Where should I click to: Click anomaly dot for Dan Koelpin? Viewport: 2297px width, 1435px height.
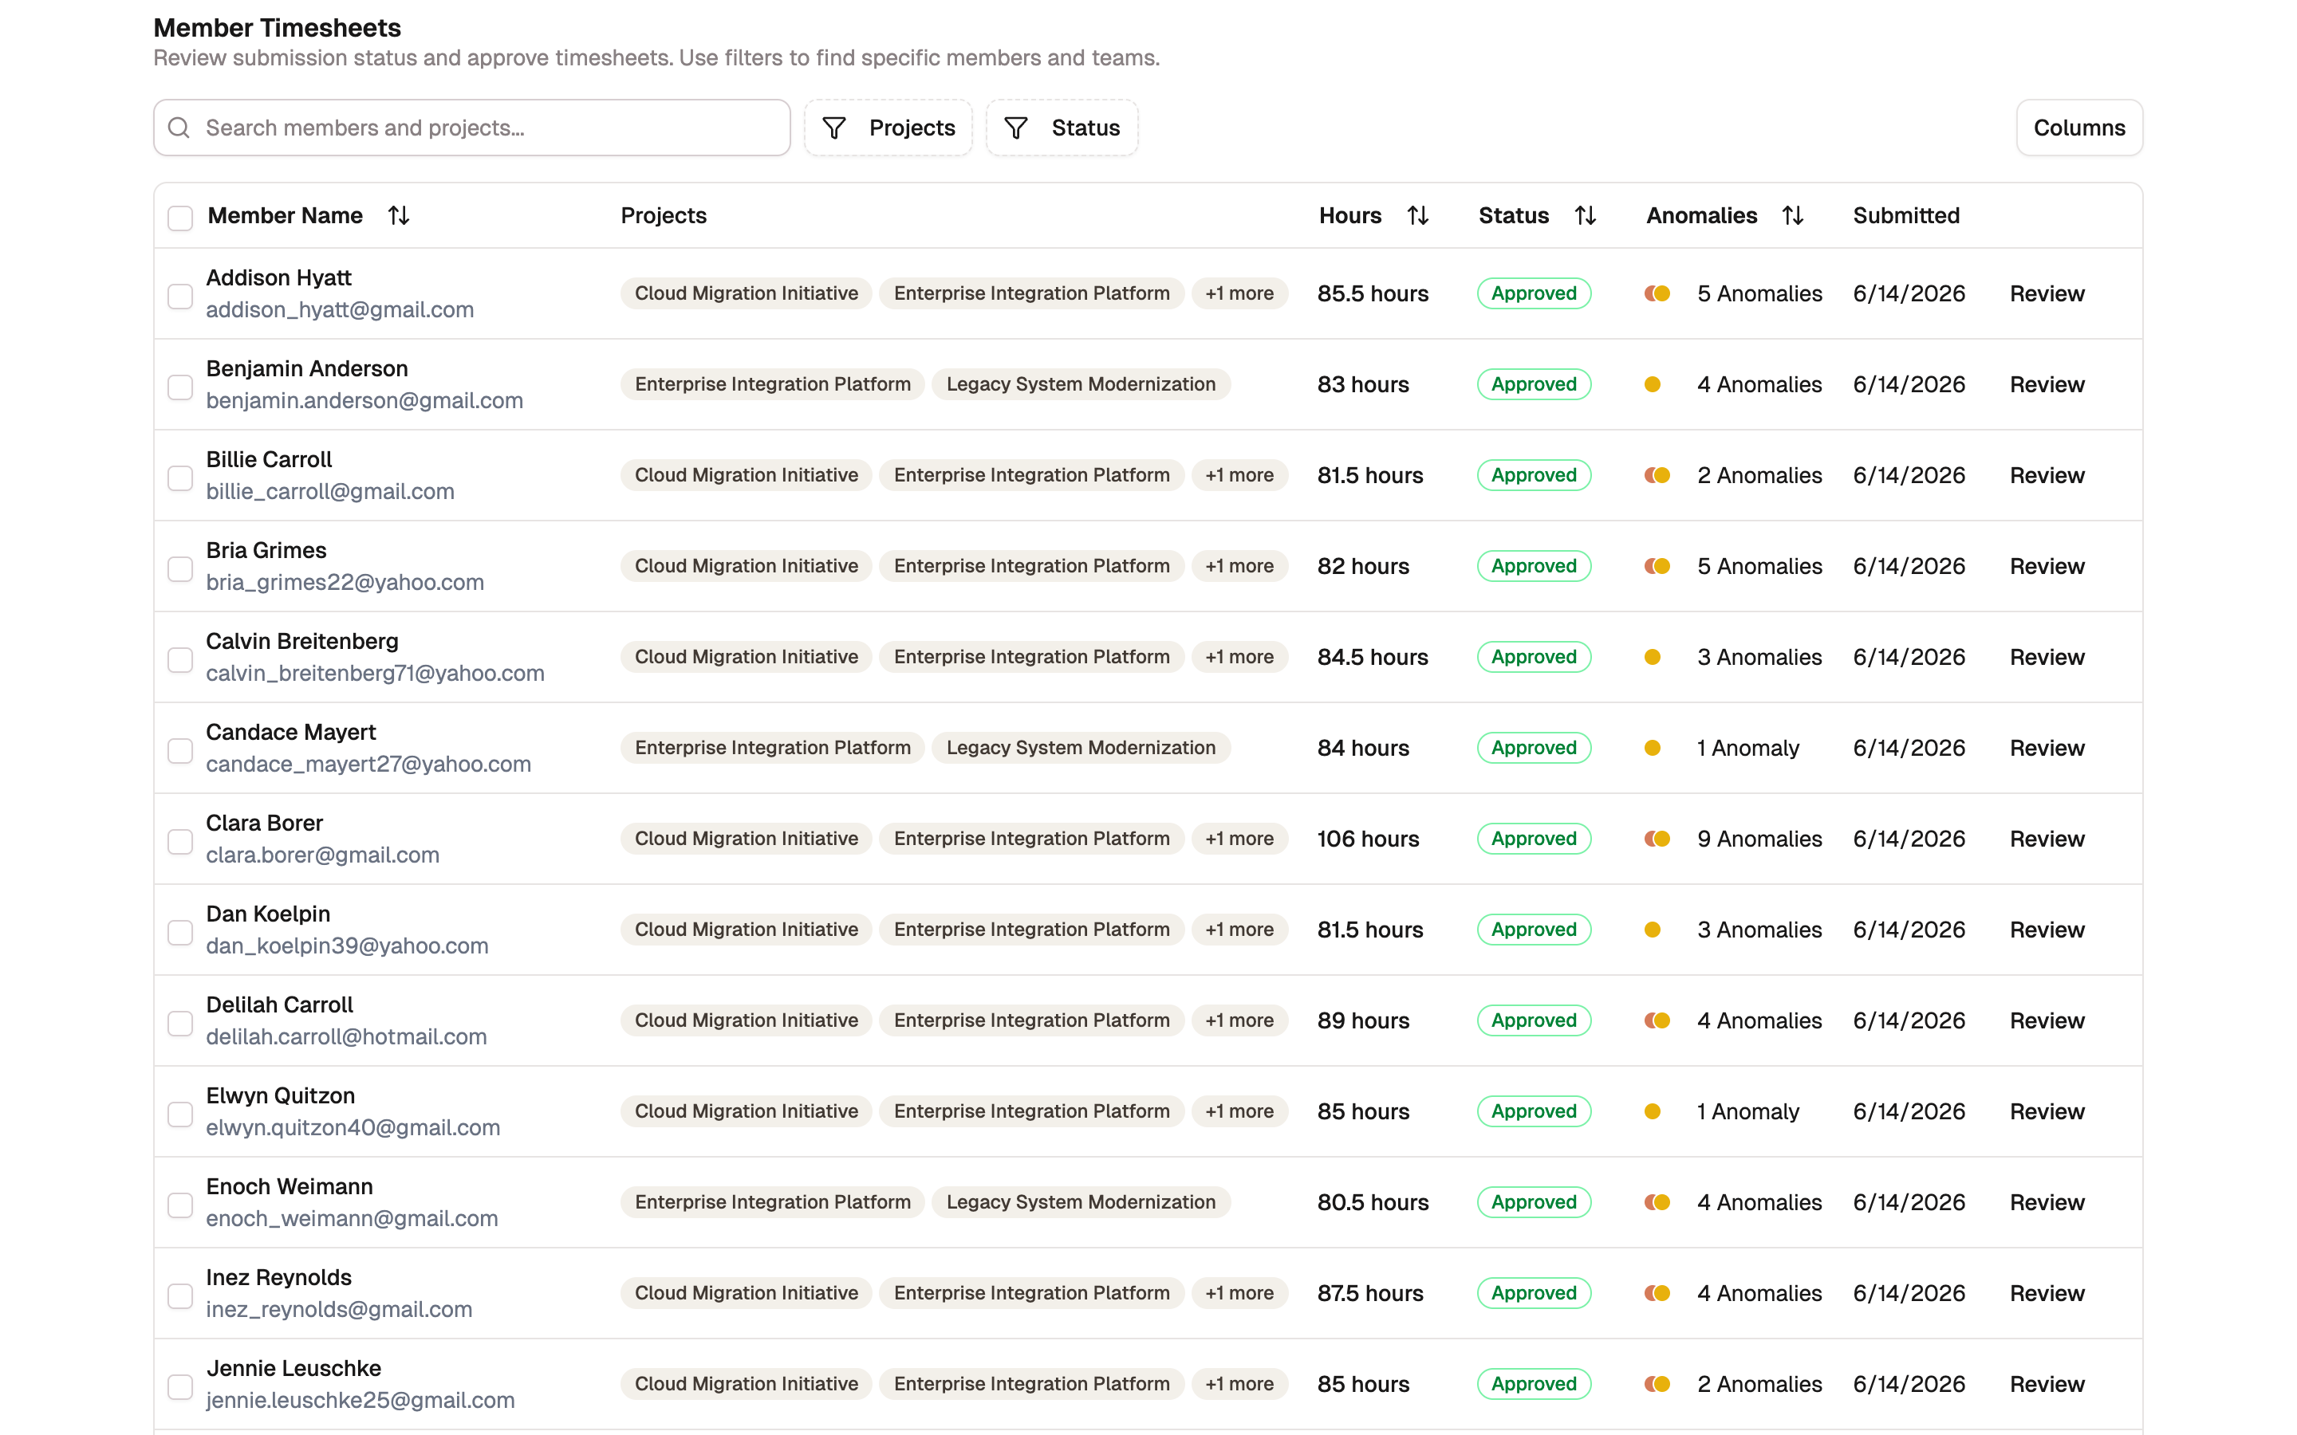point(1653,930)
